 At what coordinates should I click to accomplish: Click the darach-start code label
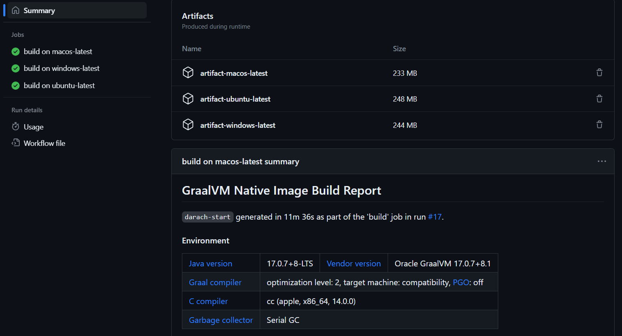(208, 217)
